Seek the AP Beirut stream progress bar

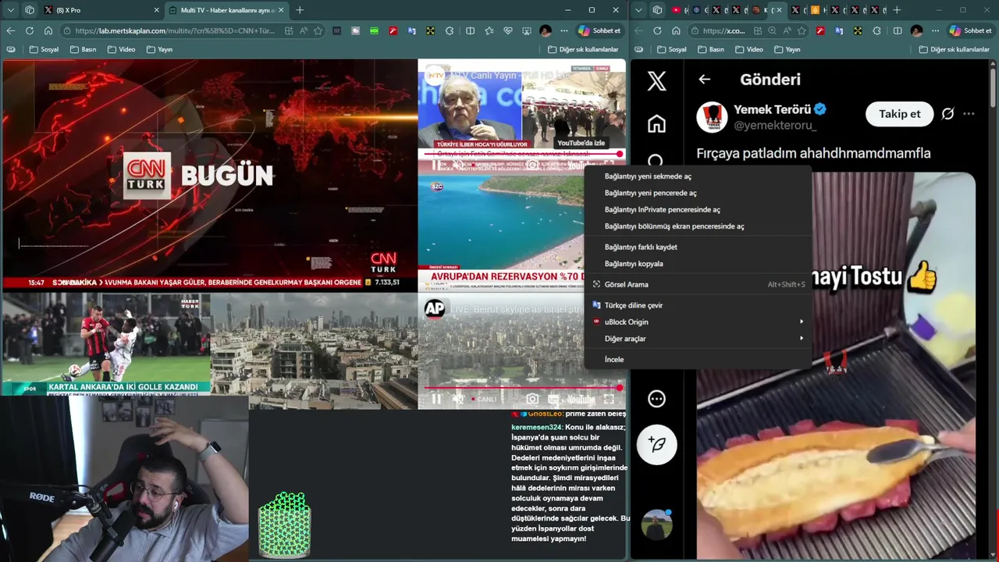click(522, 387)
